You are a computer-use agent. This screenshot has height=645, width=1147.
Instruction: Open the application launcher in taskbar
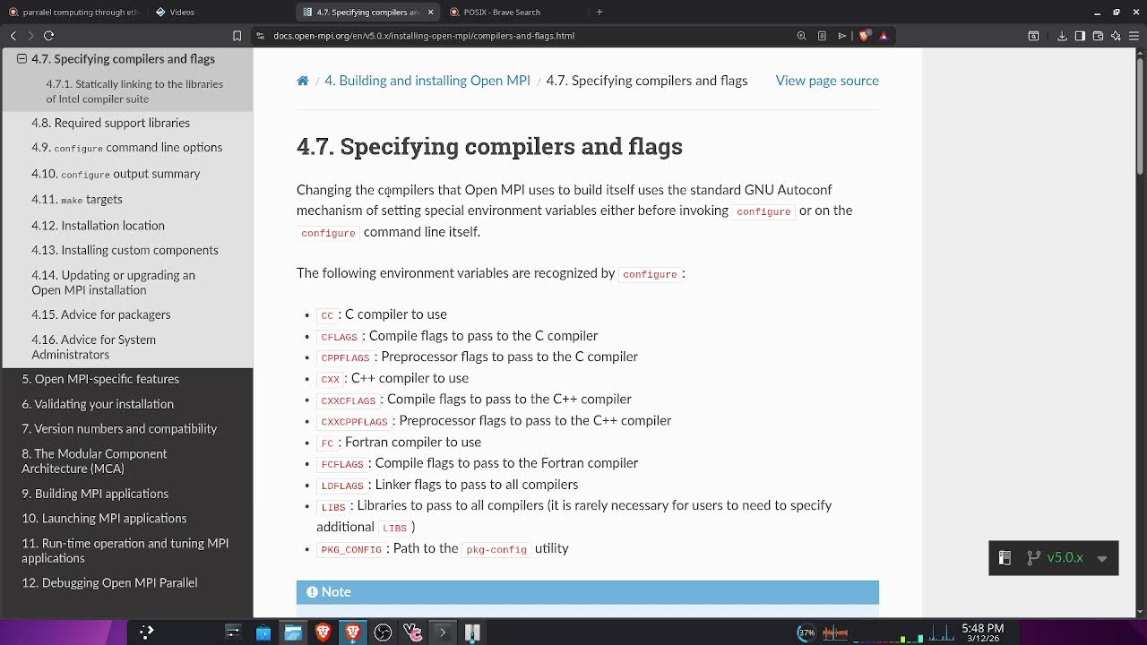(x=147, y=632)
